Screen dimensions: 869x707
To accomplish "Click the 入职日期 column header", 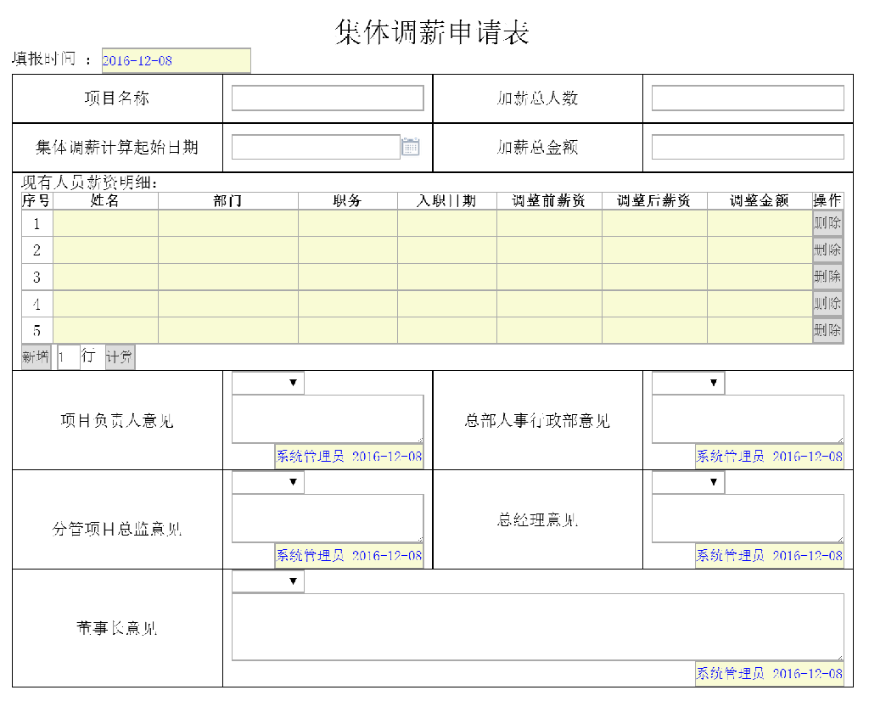I will point(447,200).
